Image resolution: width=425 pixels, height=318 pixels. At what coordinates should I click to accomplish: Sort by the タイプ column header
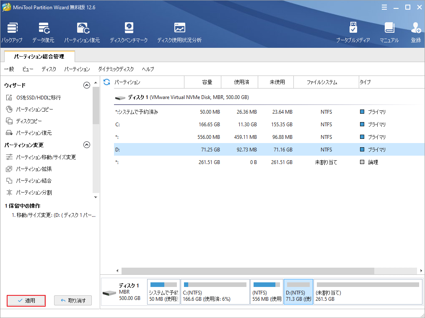[x=391, y=82]
